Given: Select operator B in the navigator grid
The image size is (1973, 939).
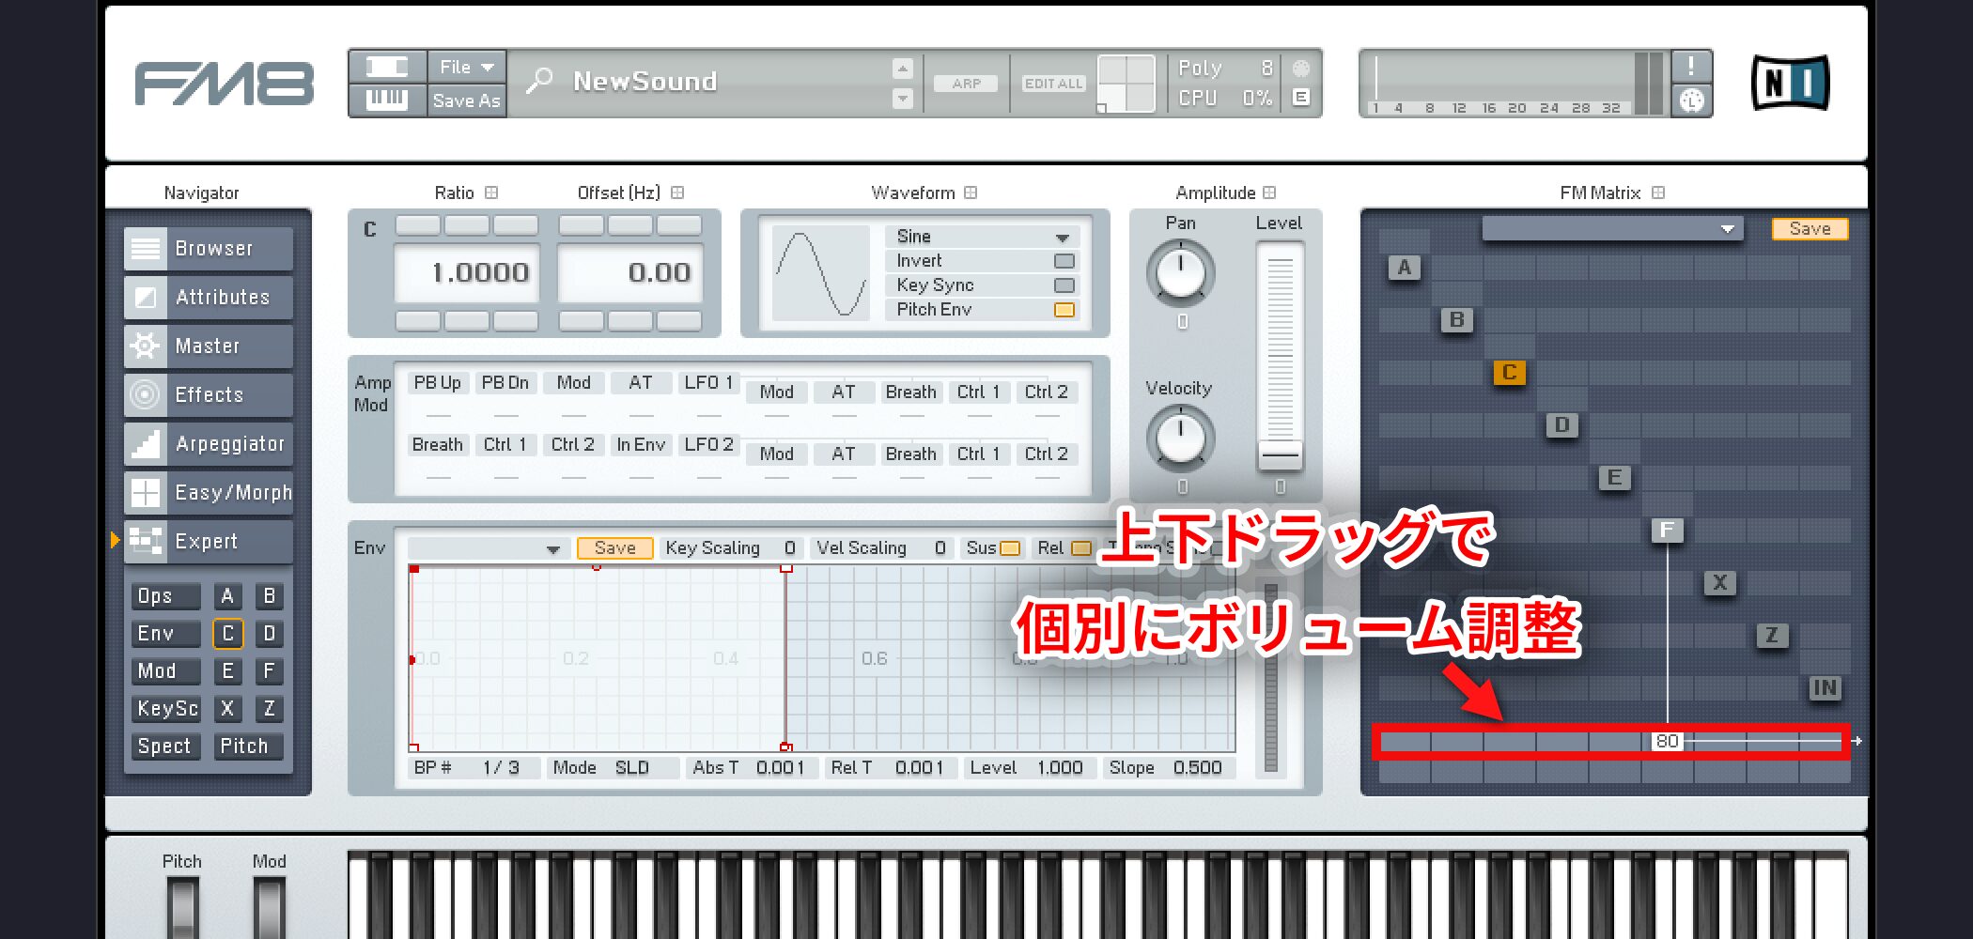Looking at the screenshot, I should click(270, 596).
